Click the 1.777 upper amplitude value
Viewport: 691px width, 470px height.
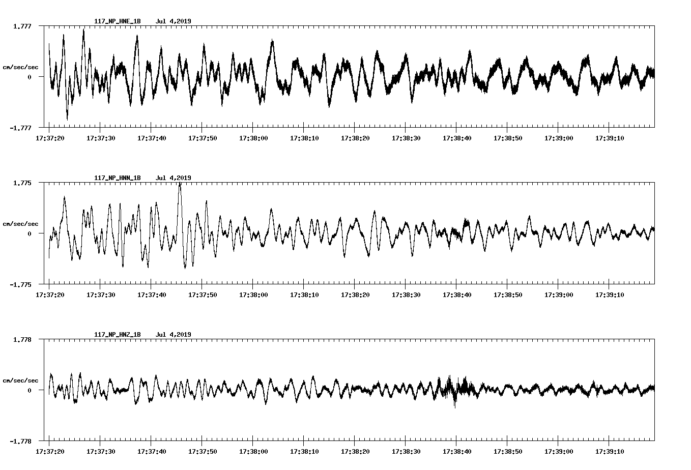(22, 26)
